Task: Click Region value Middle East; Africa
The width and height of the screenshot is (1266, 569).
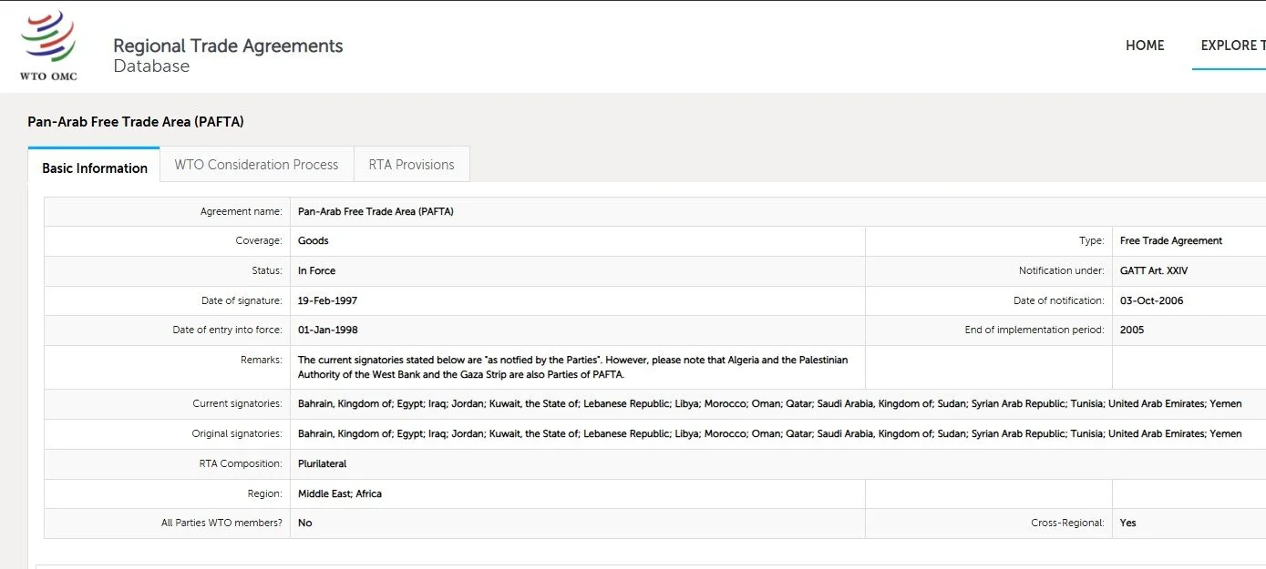Action: (340, 494)
